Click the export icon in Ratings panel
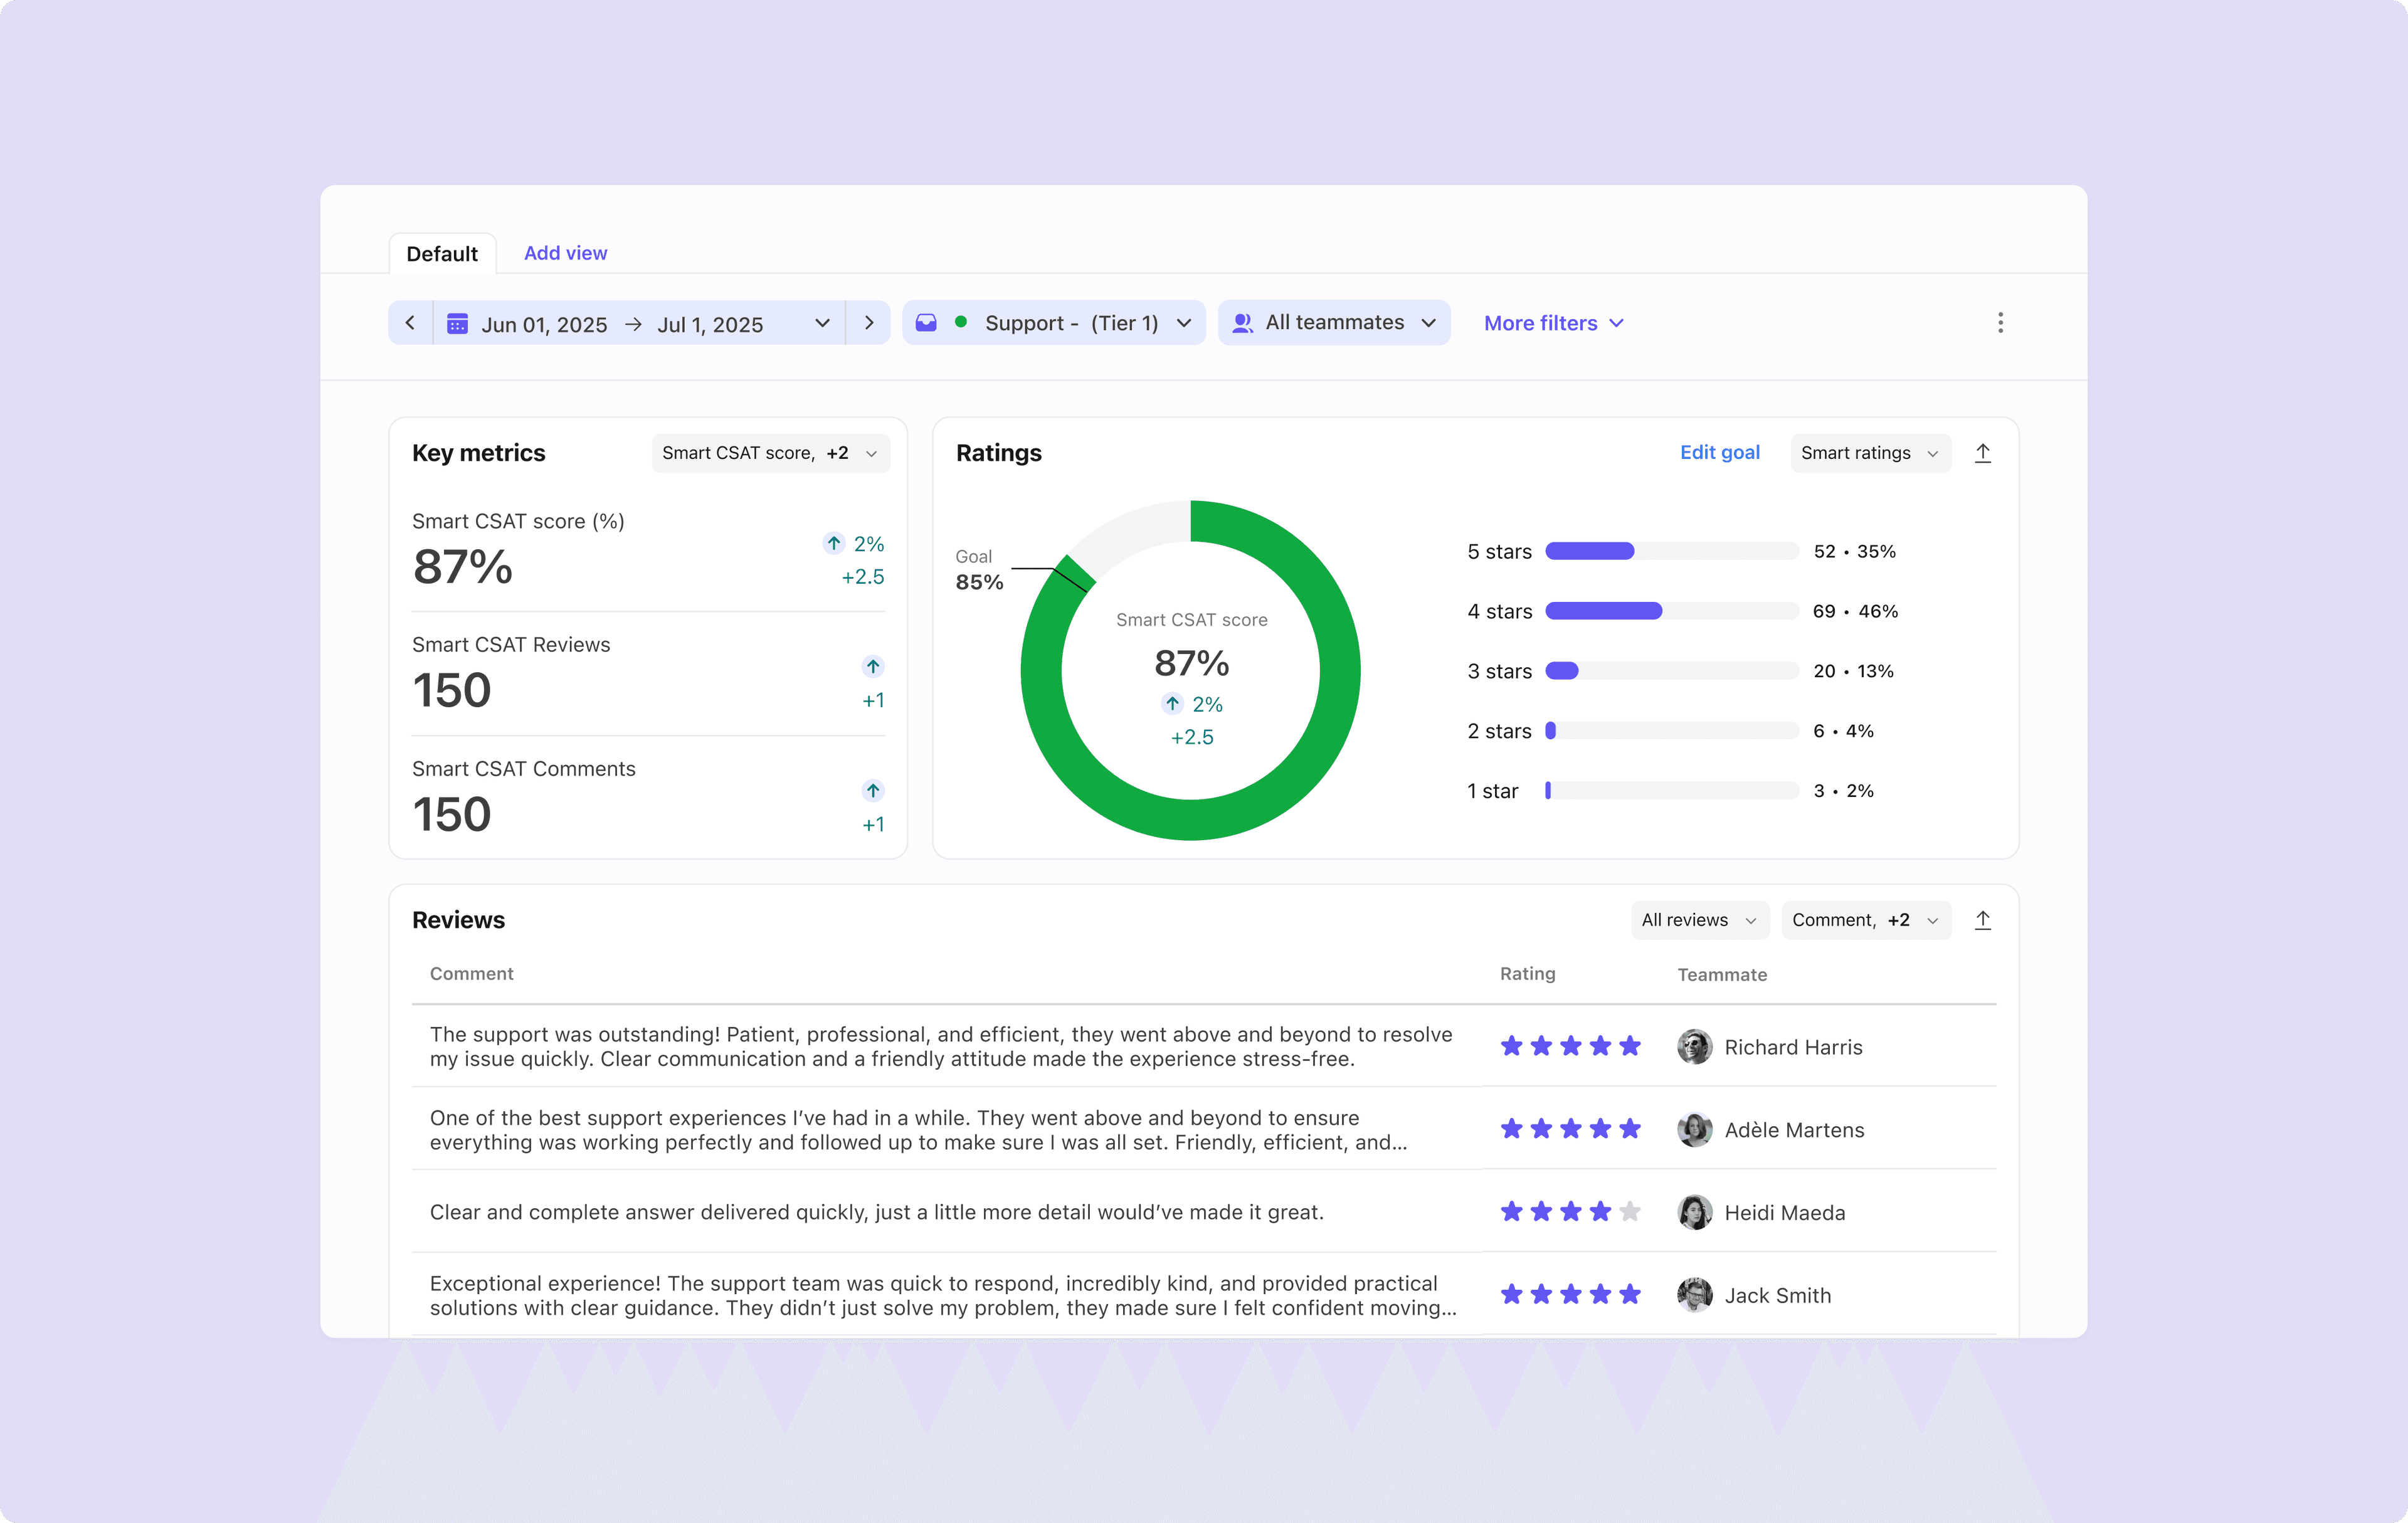Image resolution: width=2408 pixels, height=1523 pixels. coord(1983,453)
